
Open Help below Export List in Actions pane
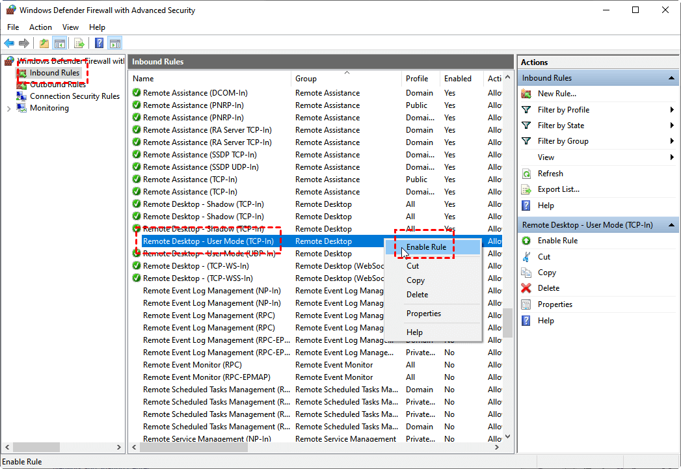[x=546, y=206]
